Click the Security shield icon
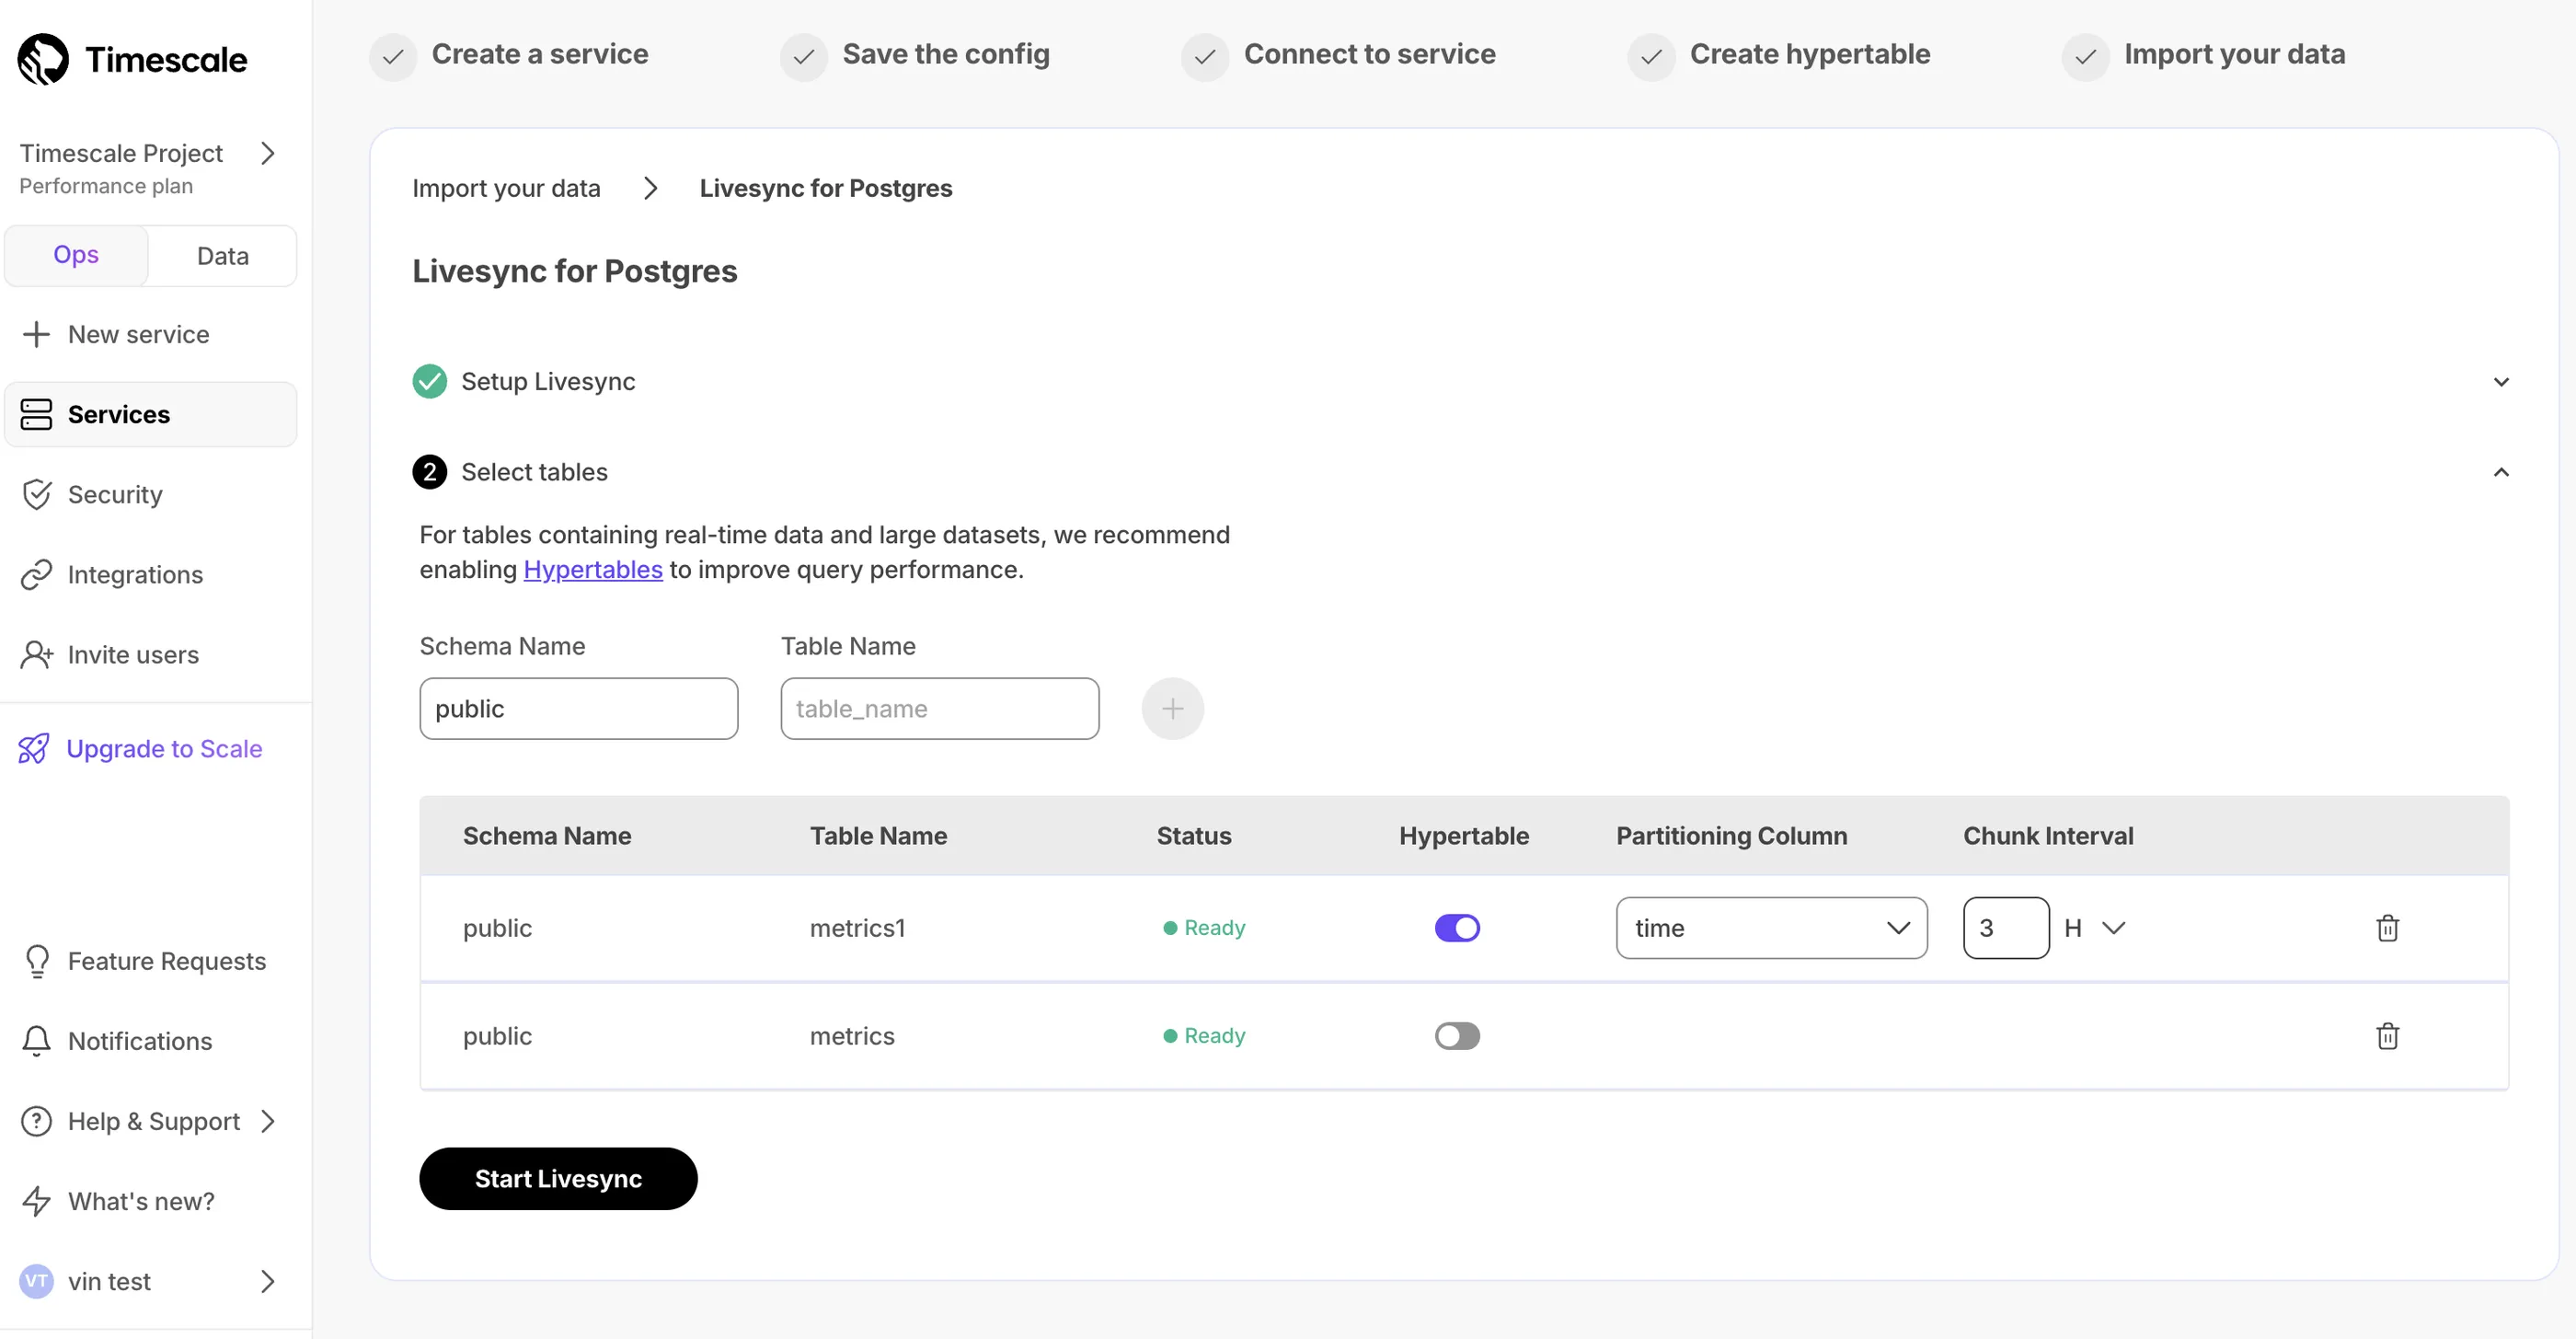Viewport: 2576px width, 1339px height. click(36, 494)
